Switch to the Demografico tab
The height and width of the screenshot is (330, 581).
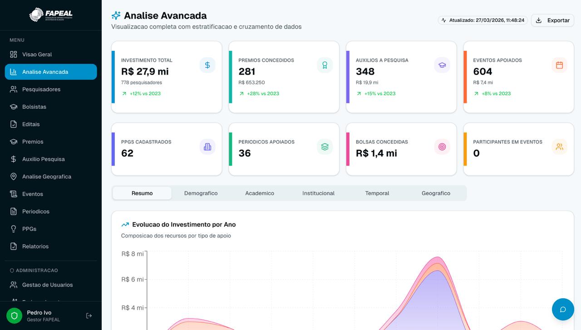(x=201, y=193)
